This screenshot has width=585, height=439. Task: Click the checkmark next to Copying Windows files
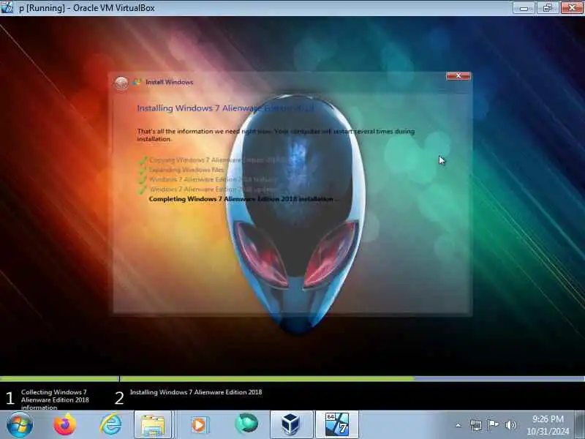pos(142,160)
